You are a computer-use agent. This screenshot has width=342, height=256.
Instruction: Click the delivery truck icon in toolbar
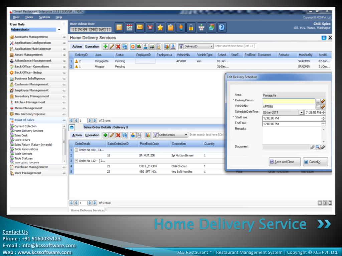pos(152,46)
